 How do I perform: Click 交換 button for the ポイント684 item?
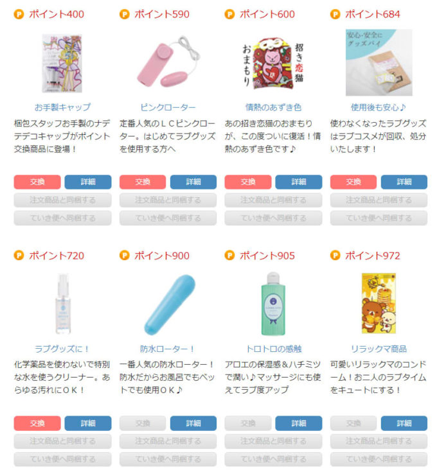353,182
